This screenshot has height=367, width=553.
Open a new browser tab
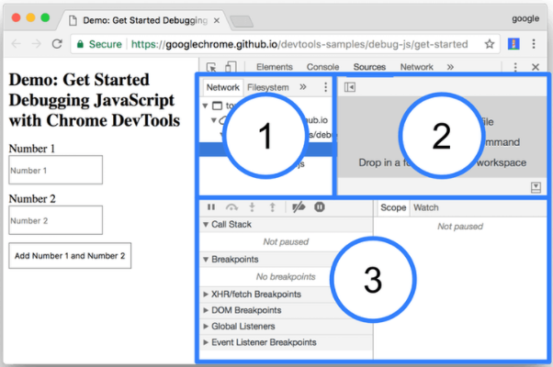[242, 21]
